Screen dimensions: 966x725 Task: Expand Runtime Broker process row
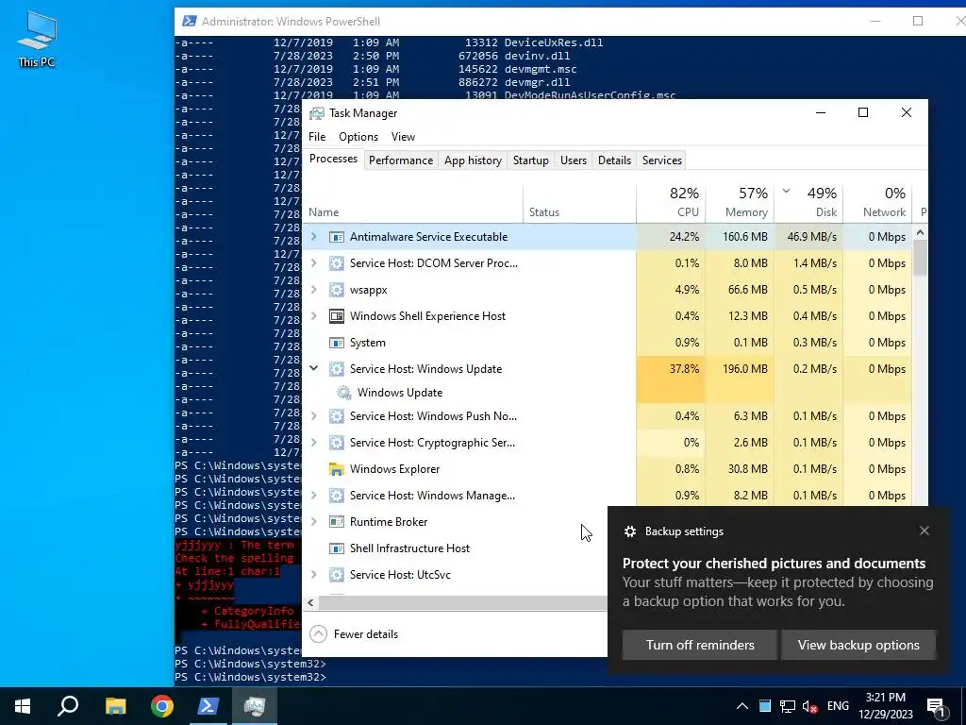click(313, 522)
